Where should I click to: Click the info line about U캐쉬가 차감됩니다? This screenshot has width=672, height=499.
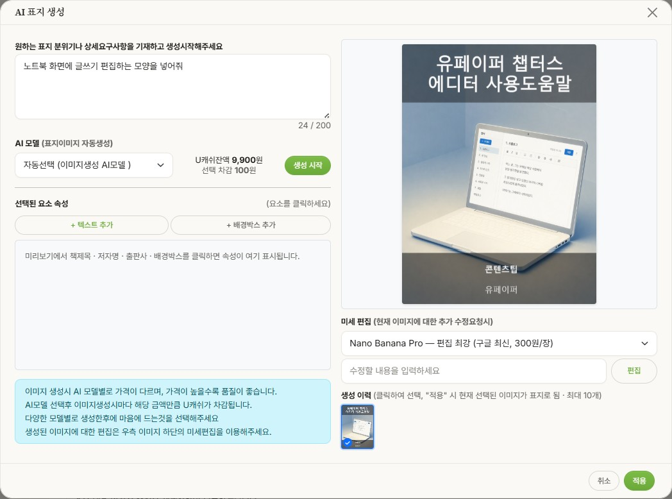pos(139,405)
